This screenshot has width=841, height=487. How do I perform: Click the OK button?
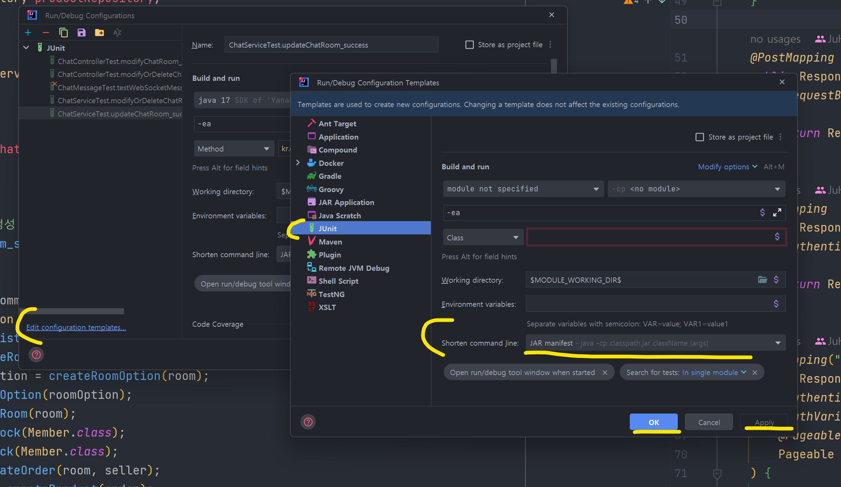pyautogui.click(x=653, y=422)
